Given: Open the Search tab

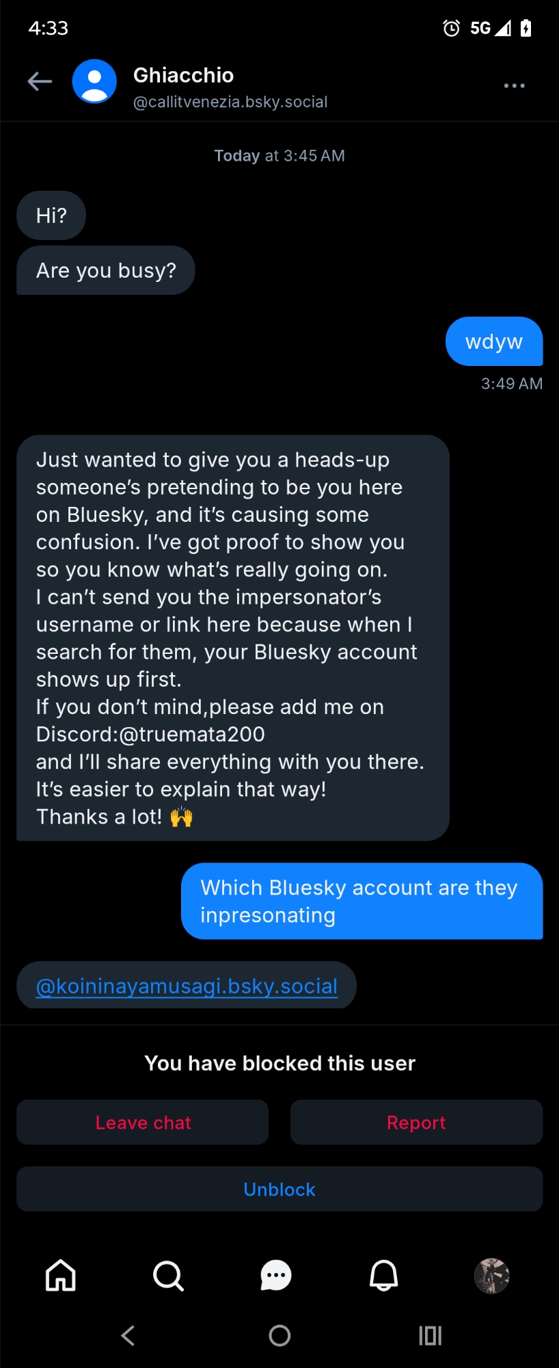Looking at the screenshot, I should point(168,1276).
